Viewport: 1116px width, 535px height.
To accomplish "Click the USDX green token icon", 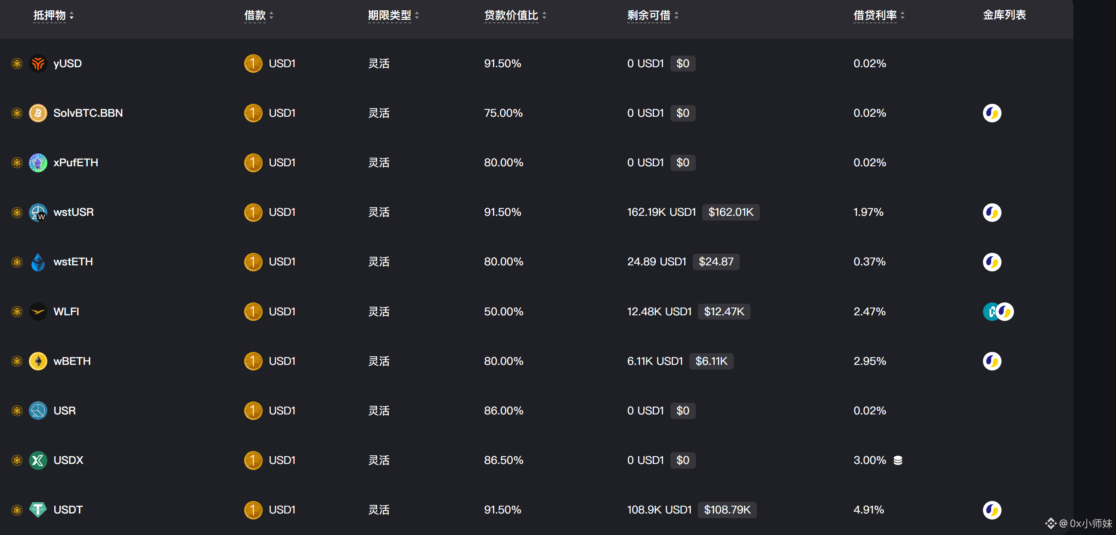I will click(38, 460).
